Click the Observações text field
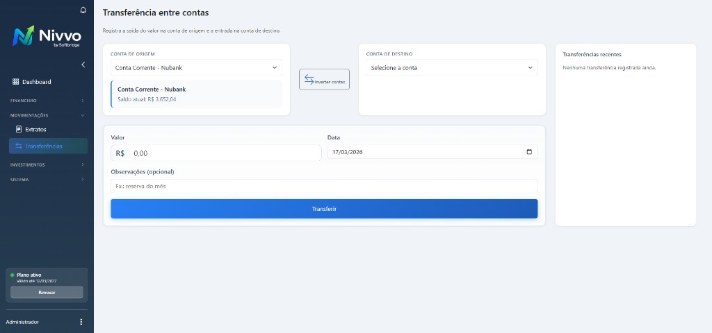 [324, 186]
